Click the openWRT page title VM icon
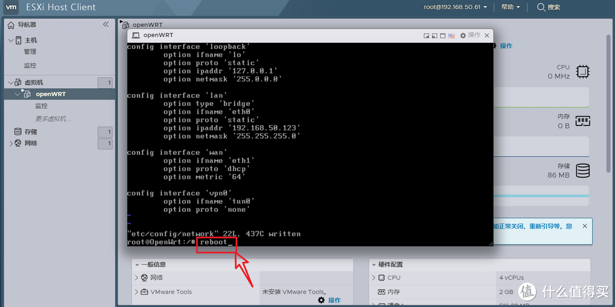The width and height of the screenshot is (615, 307). (x=125, y=25)
